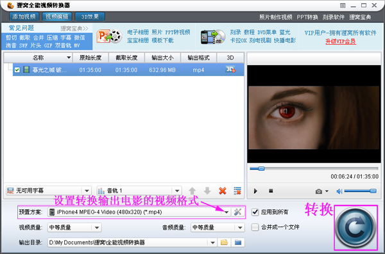
Task: Click the video preview eye thumbnail
Action: (x=314, y=117)
